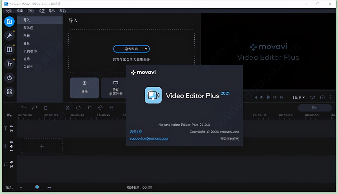338x194 pixels.
Task: Open the player three-dot more menu
Action: click(330, 97)
